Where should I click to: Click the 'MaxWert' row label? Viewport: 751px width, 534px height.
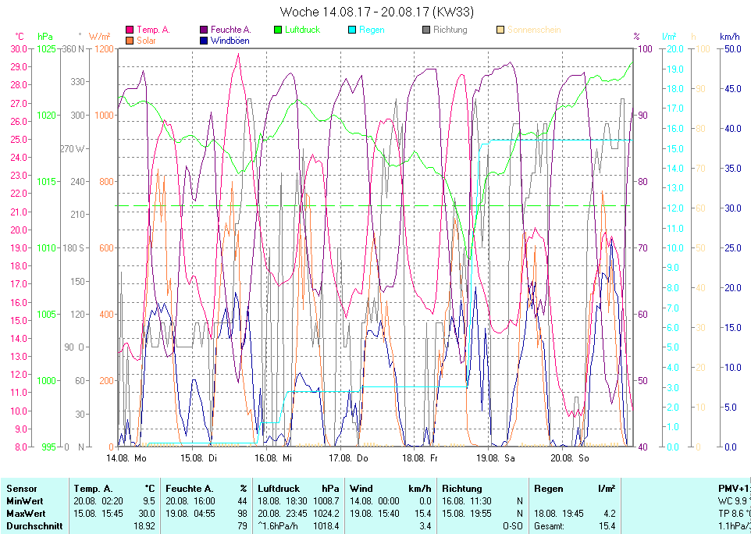coord(26,514)
